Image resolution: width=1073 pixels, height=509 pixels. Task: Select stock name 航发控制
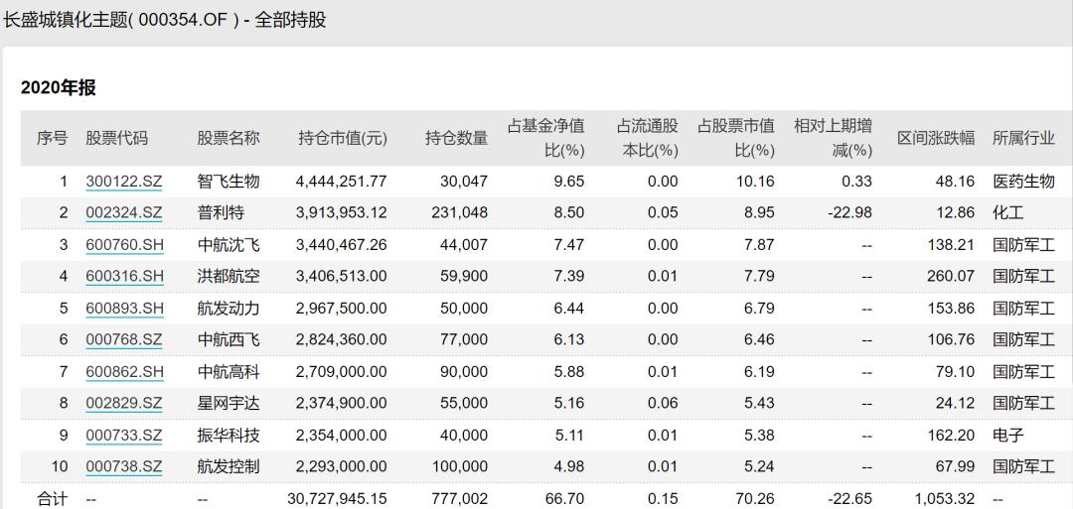[x=229, y=466]
